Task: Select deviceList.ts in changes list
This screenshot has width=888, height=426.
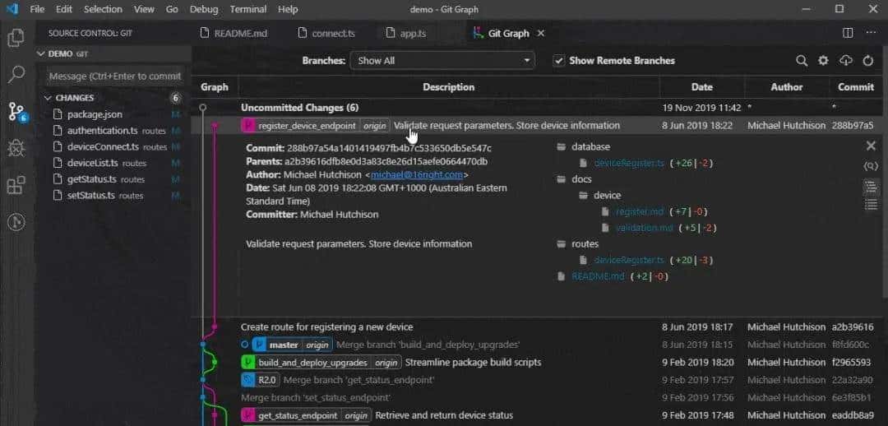Action: pyautogui.click(x=93, y=163)
